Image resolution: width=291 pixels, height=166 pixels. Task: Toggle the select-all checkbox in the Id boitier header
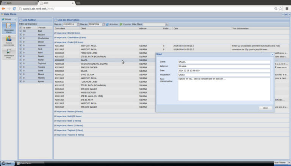click(20, 28)
